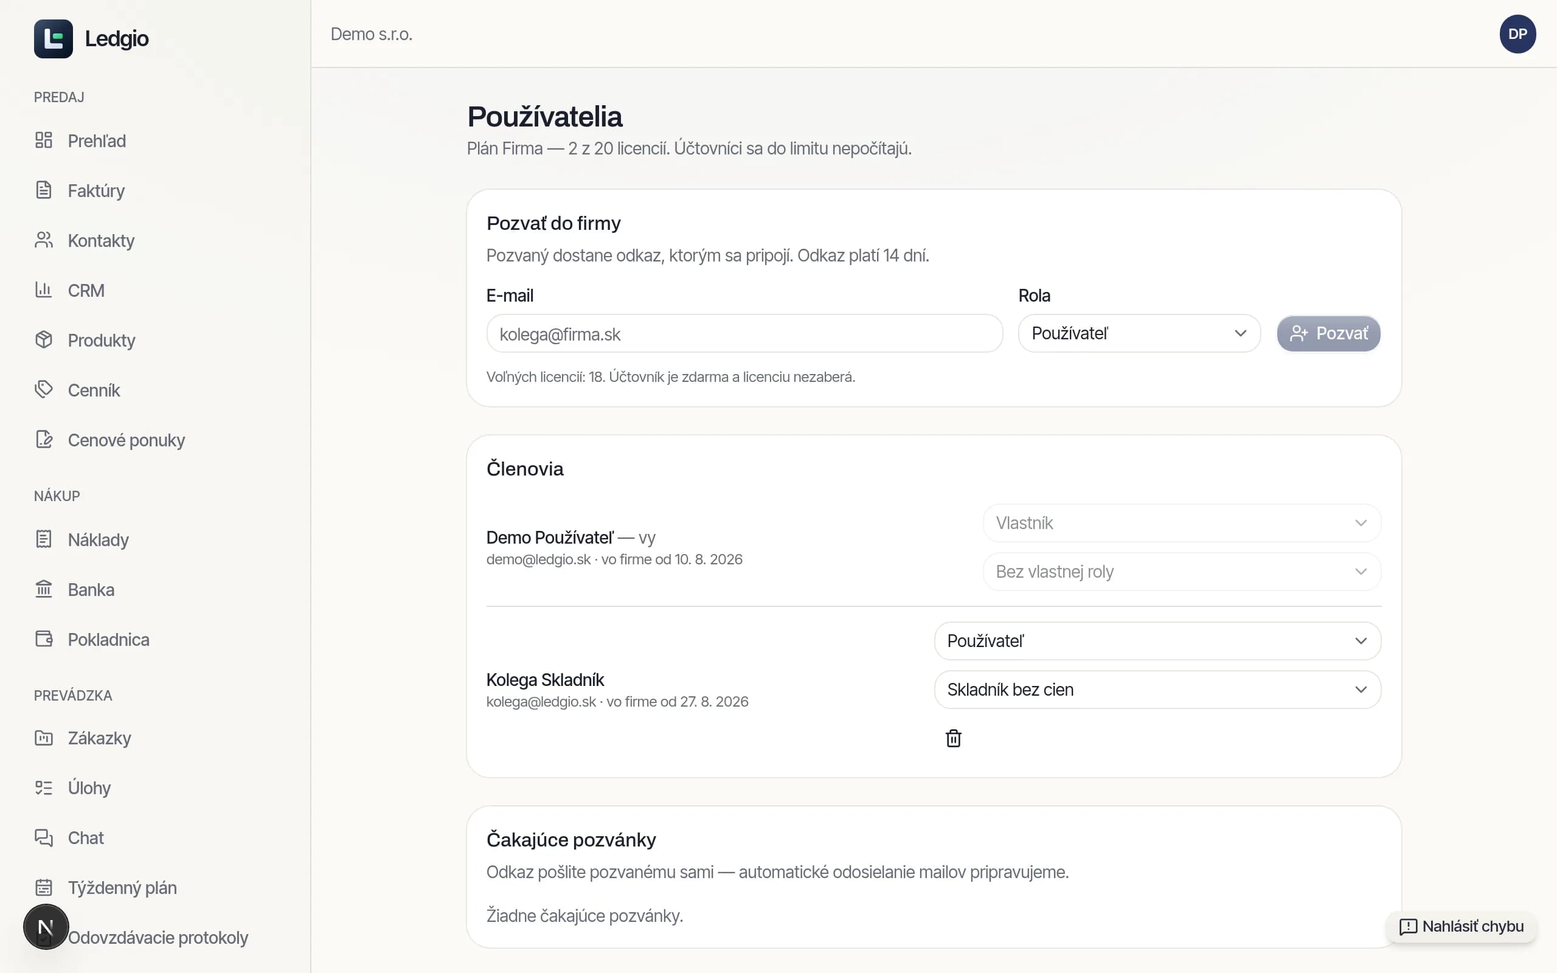Image resolution: width=1557 pixels, height=973 pixels.
Task: Click the Ledgio logo icon
Action: [54, 38]
